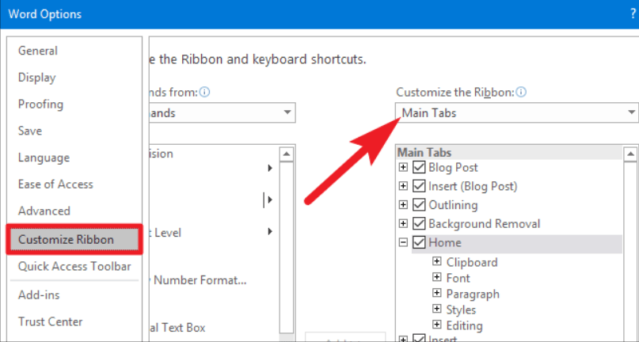
Task: Click scroll-up arrow of commands list
Action: (287, 154)
